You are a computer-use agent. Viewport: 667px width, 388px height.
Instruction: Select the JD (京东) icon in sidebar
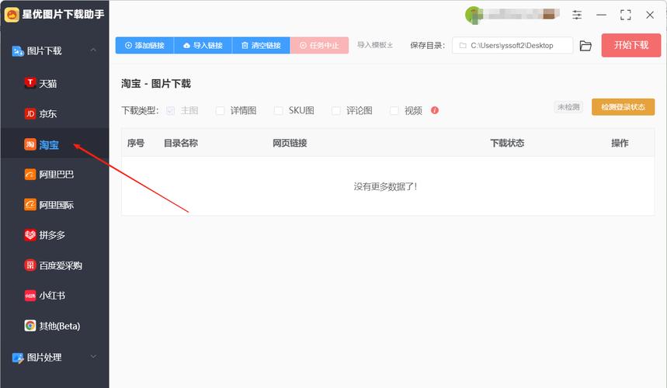(x=30, y=114)
